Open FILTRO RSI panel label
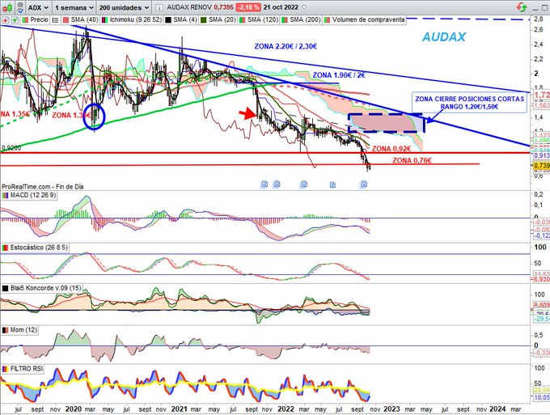550x415 pixels. coord(27,369)
